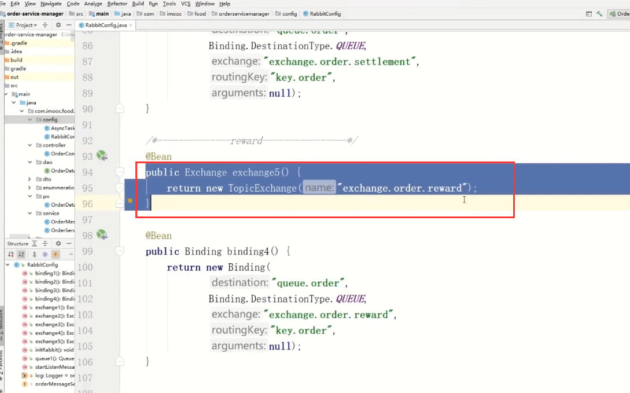Open Project panel settings gear

click(x=58, y=25)
